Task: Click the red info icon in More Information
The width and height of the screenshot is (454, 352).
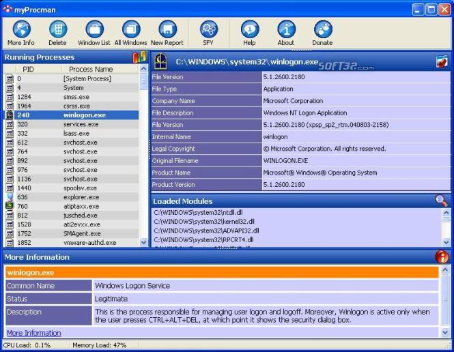Action: click(442, 257)
